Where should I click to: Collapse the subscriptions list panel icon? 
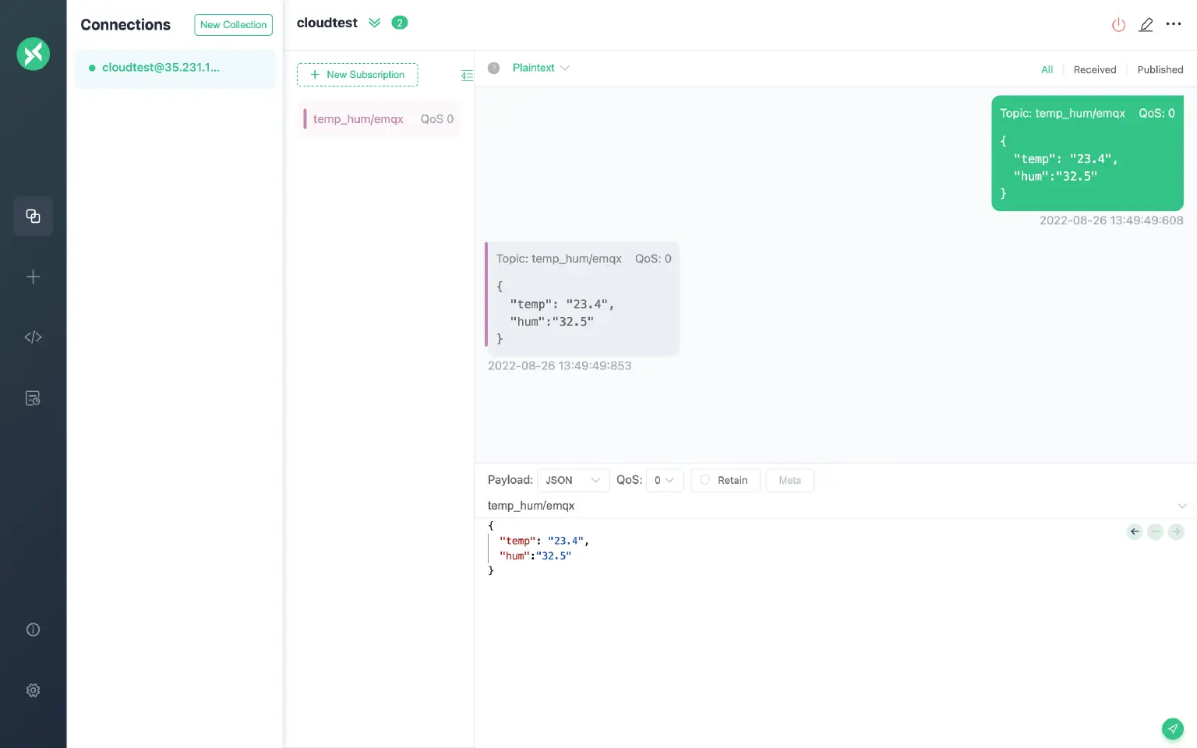click(467, 76)
